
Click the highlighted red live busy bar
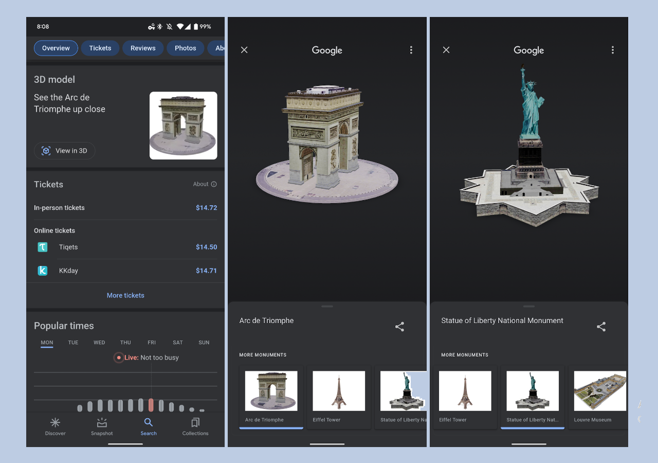tap(151, 405)
